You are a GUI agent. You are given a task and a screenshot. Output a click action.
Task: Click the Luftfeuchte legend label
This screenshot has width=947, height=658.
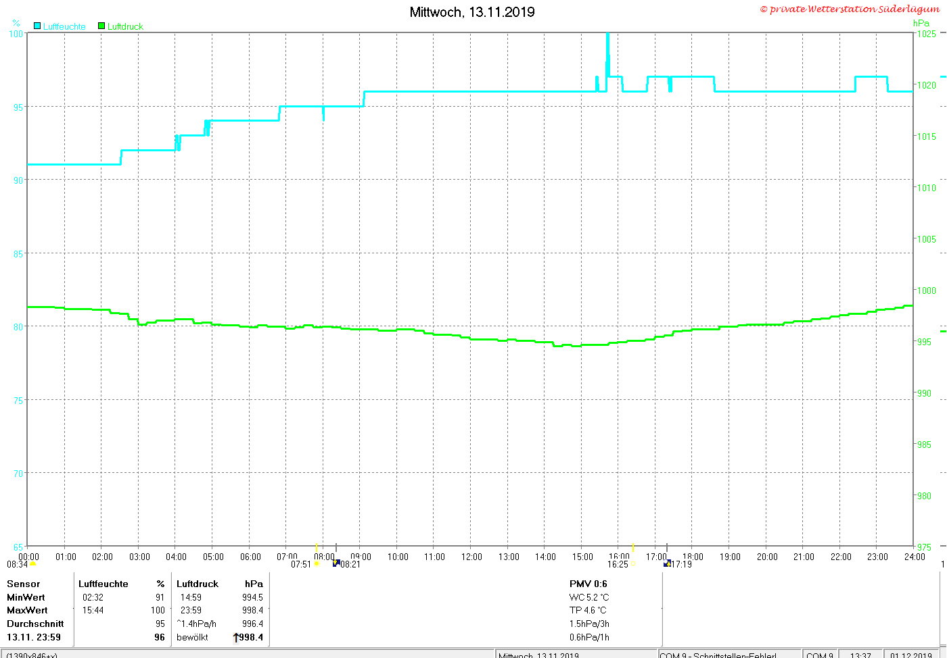coord(64,26)
